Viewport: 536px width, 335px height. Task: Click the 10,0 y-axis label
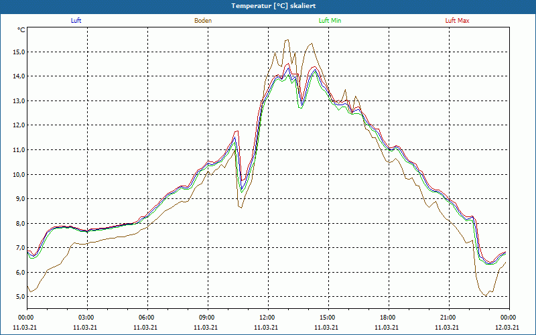click(19, 174)
